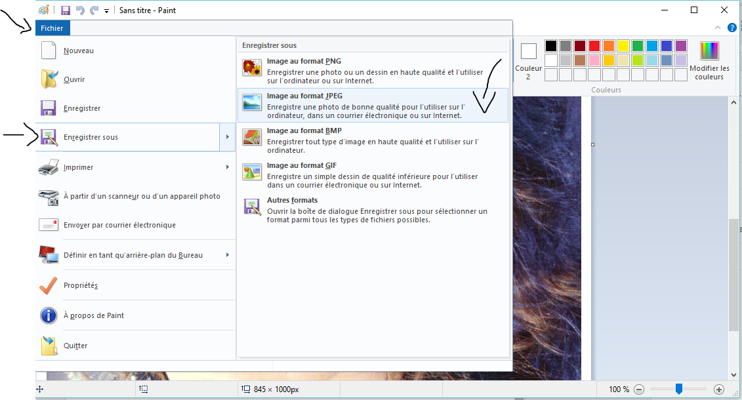
Task: Expand the arrière-plan du Bureau submenu arrow
Action: click(228, 255)
